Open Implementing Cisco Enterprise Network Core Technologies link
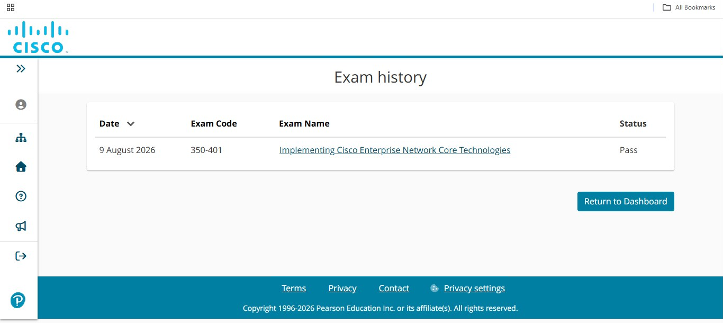Image resolution: width=723 pixels, height=323 pixels. coord(395,150)
